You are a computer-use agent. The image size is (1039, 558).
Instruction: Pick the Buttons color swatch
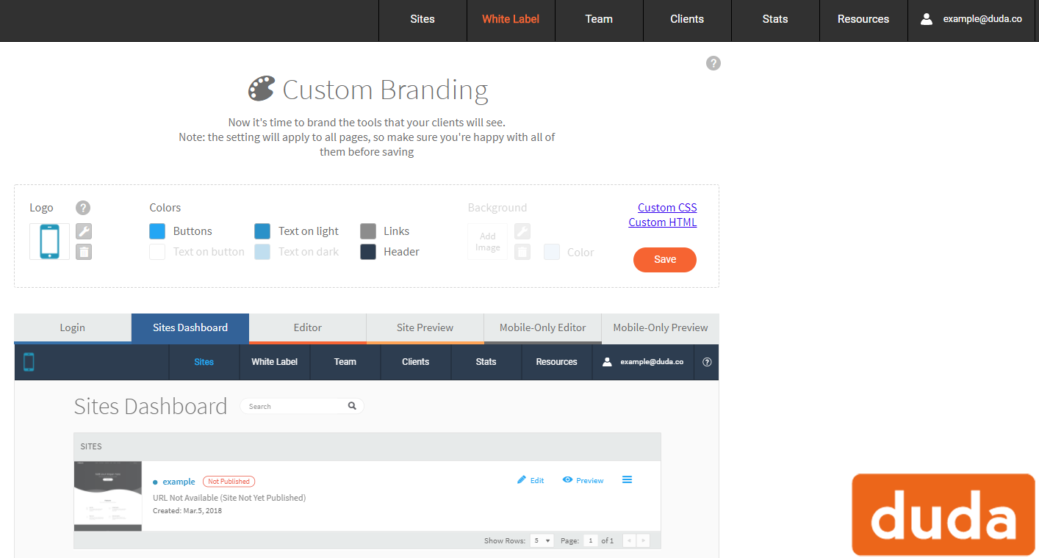pyautogui.click(x=157, y=231)
